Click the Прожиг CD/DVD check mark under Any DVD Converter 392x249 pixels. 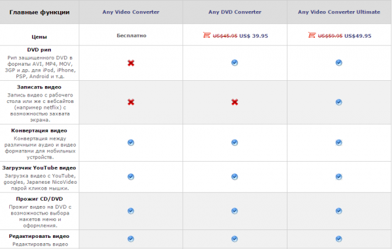point(235,211)
